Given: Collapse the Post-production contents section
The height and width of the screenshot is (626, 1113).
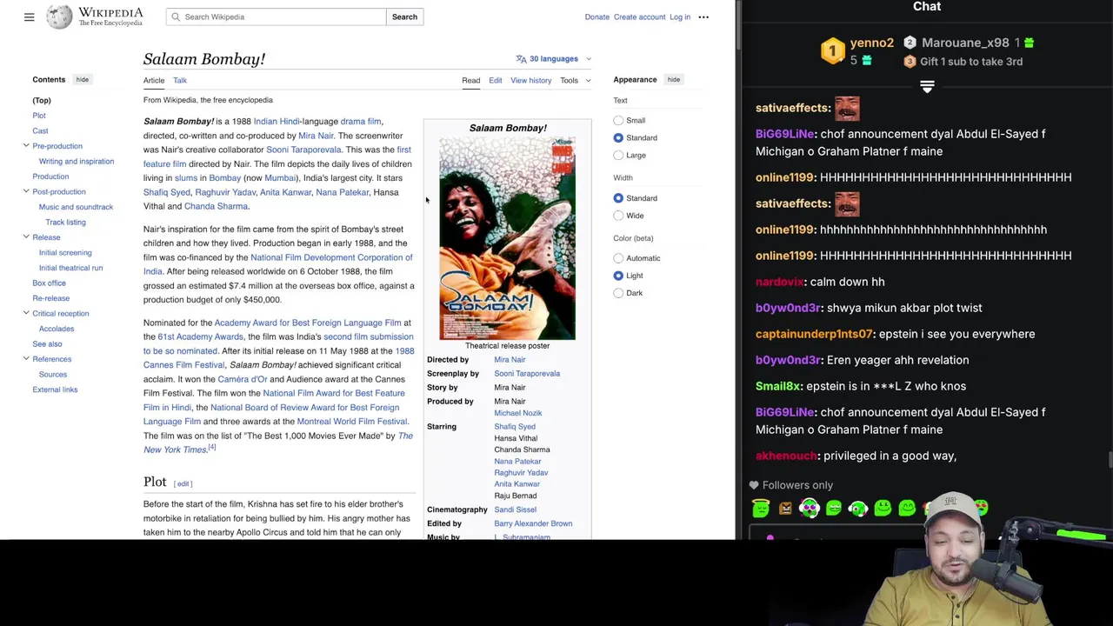Looking at the screenshot, I should [26, 191].
